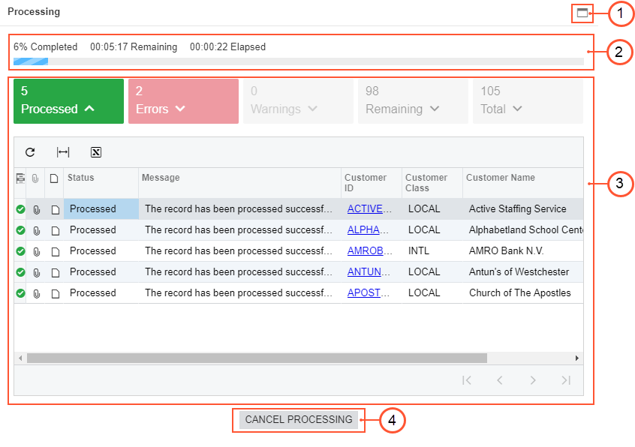Jump to last page arrow
The image size is (635, 447).
click(x=566, y=380)
